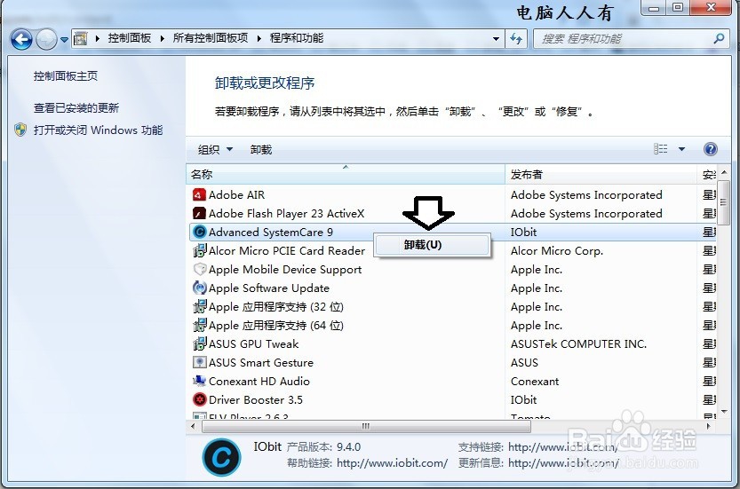
Task: Click Alcor Micro PCIE Card Reader icon
Action: [x=200, y=250]
